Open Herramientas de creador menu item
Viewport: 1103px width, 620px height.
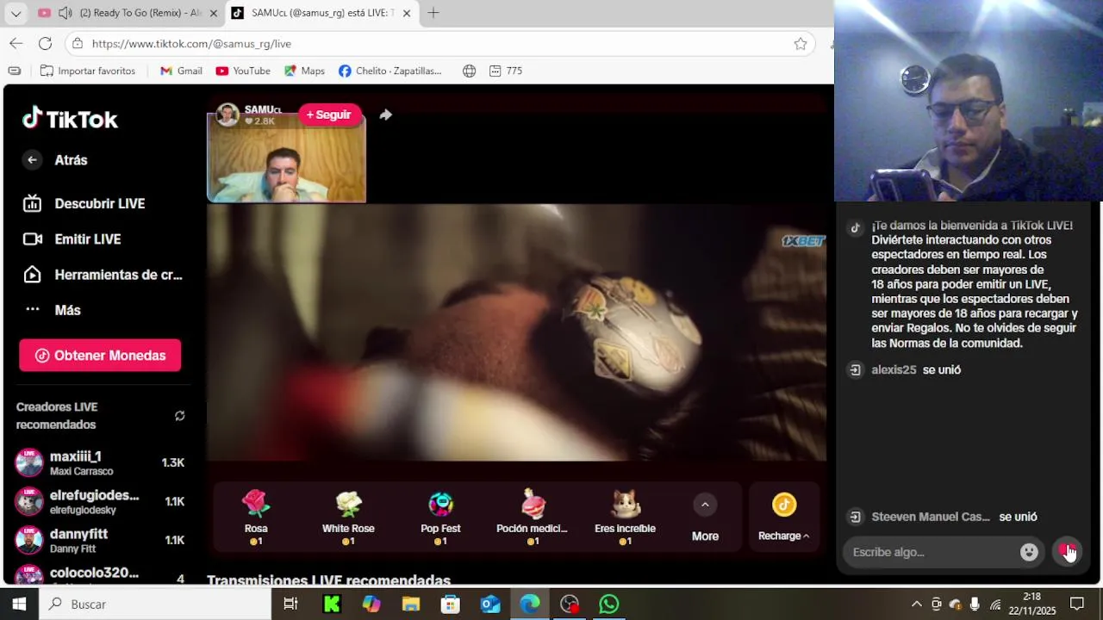click(x=103, y=275)
